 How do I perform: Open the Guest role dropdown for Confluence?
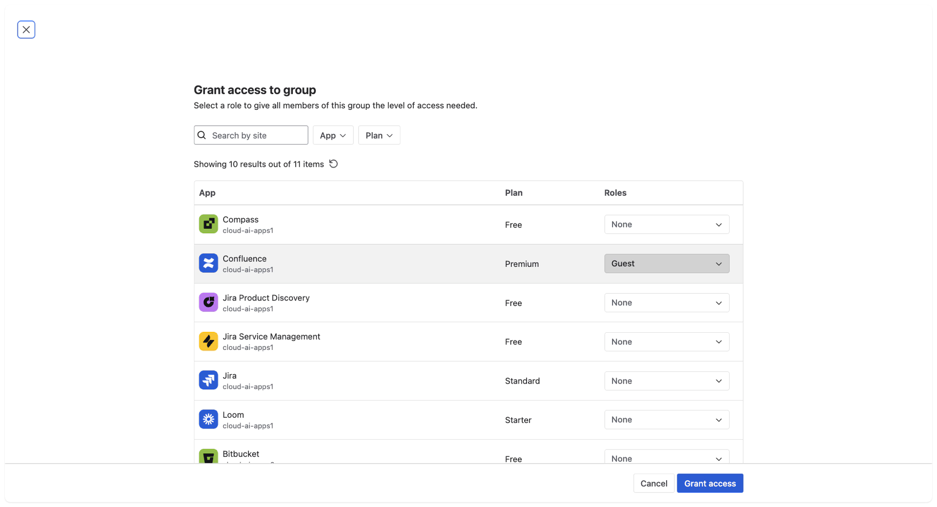coord(667,264)
